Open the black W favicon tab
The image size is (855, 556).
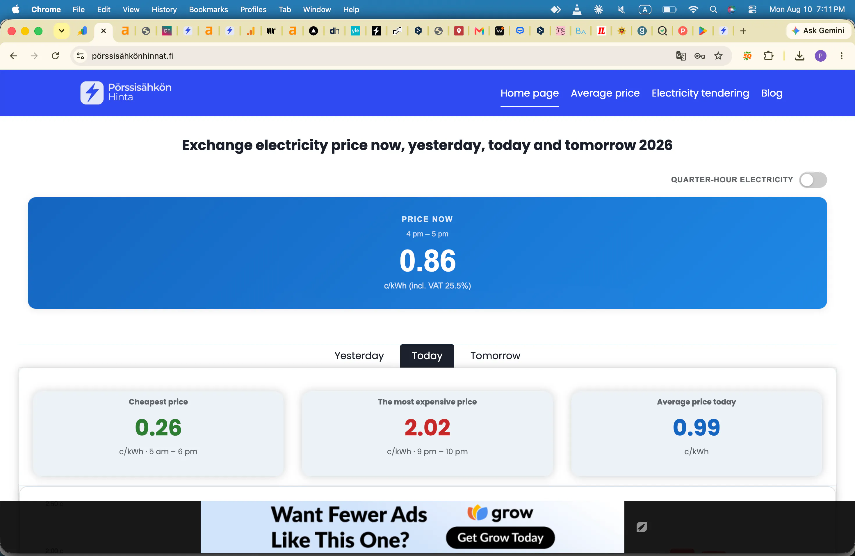coord(499,31)
